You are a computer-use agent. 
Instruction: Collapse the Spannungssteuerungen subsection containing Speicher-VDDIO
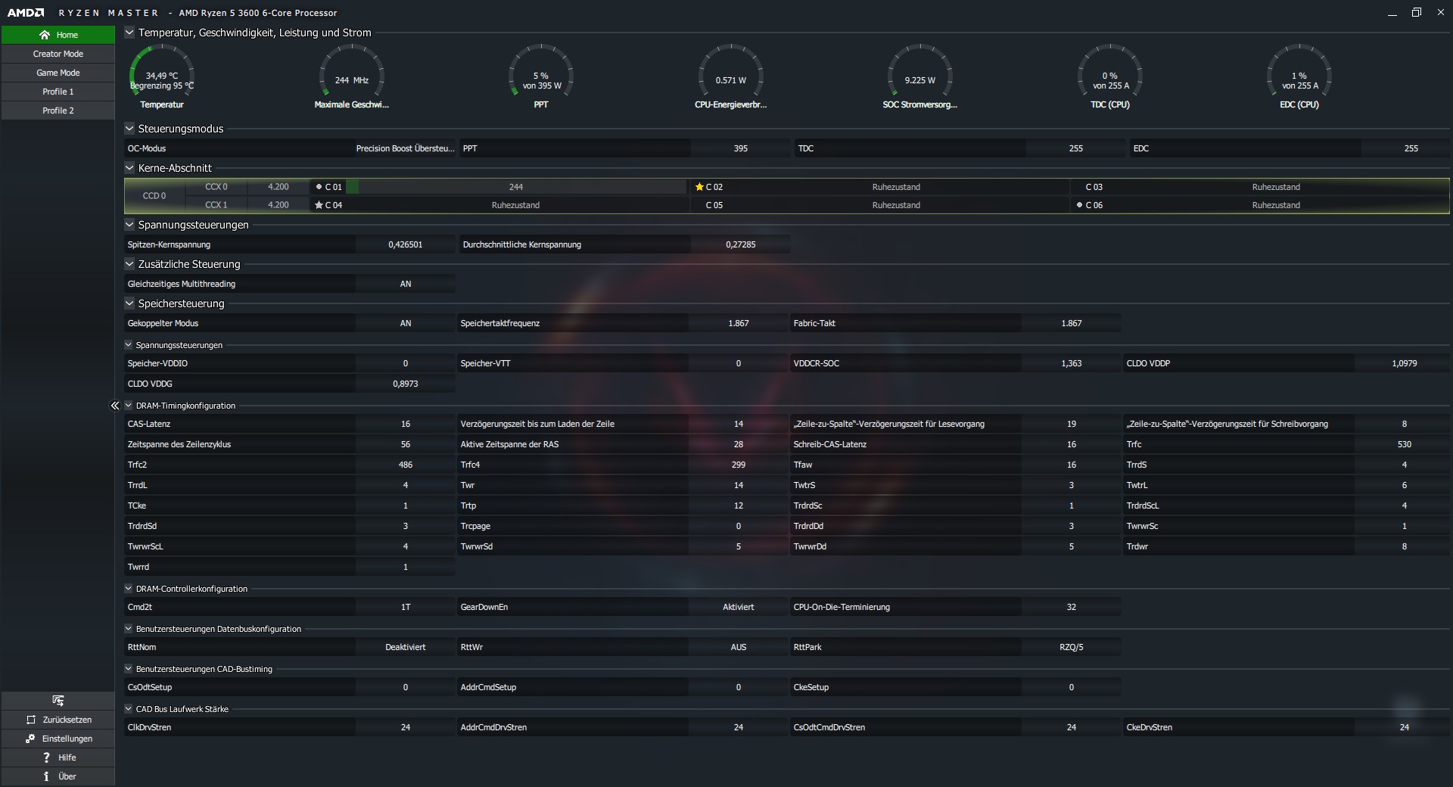tap(129, 345)
